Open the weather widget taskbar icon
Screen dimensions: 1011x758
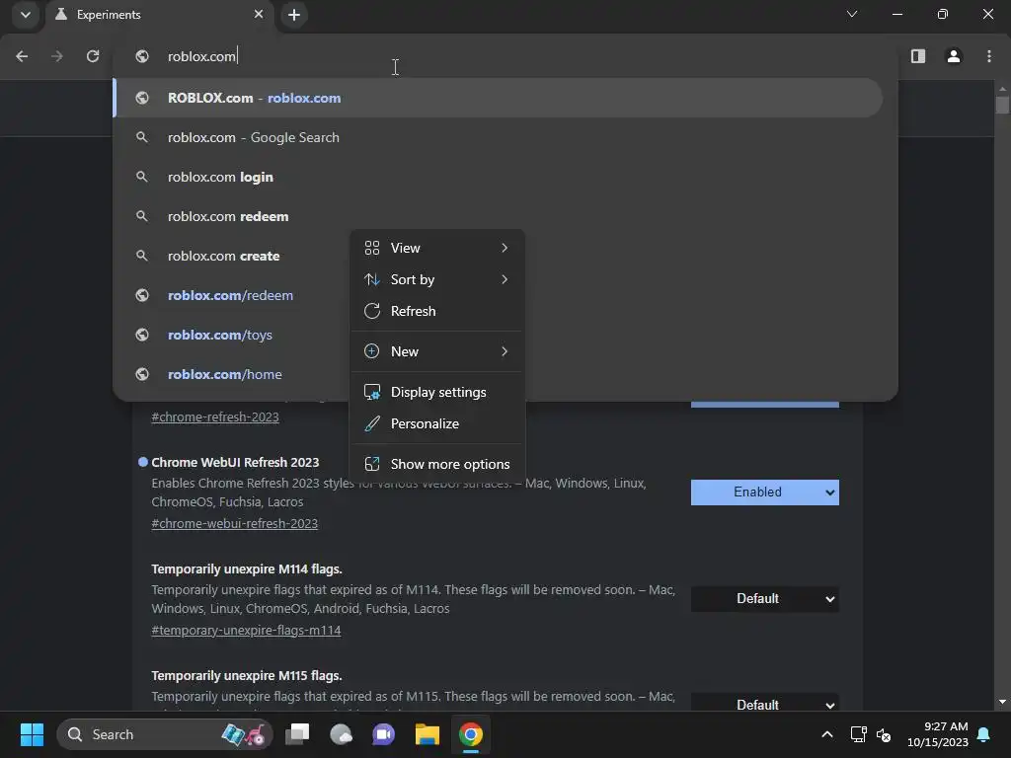pos(341,734)
